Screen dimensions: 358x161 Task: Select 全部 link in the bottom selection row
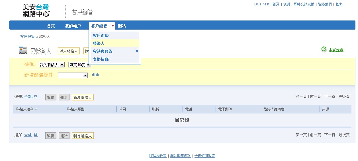point(28,135)
